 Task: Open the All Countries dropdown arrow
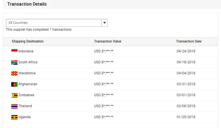click(105, 23)
